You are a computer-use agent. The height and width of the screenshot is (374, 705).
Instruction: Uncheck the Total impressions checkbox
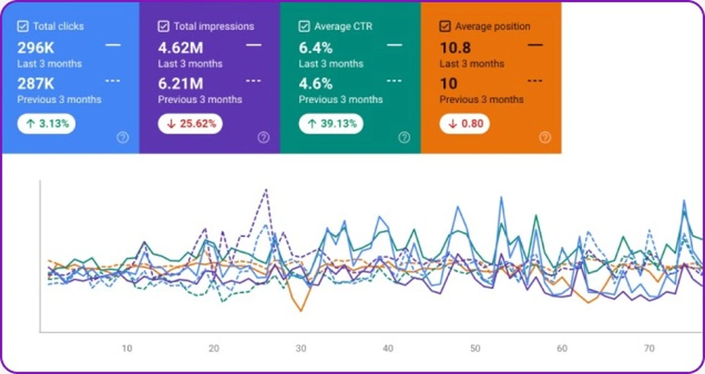(x=164, y=26)
